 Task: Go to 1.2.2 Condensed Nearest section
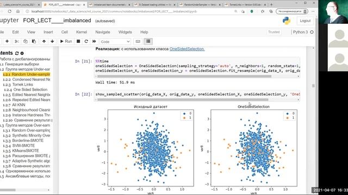[27, 80]
